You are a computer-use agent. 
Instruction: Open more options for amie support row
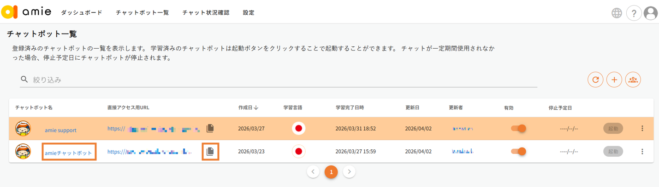[x=642, y=128]
